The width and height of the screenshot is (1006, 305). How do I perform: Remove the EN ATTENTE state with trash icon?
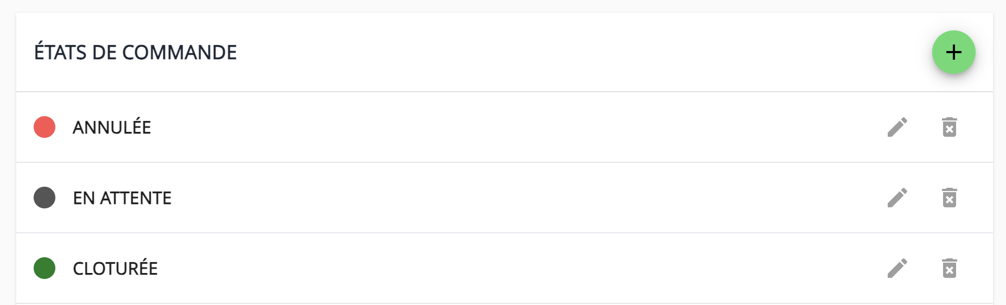(949, 198)
